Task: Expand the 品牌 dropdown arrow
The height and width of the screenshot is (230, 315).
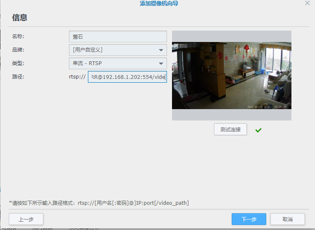Action: (161, 50)
